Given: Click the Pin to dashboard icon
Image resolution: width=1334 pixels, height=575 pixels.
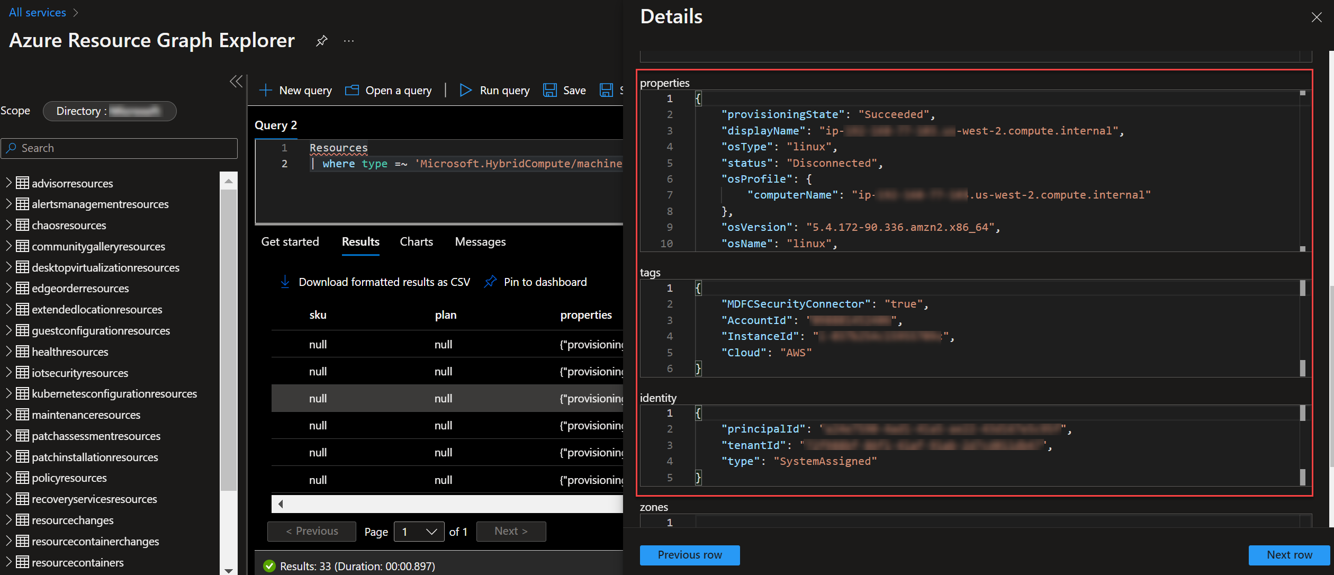Looking at the screenshot, I should pos(490,282).
